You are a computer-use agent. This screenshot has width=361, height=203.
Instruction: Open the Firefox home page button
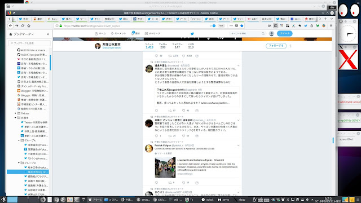tap(29, 26)
